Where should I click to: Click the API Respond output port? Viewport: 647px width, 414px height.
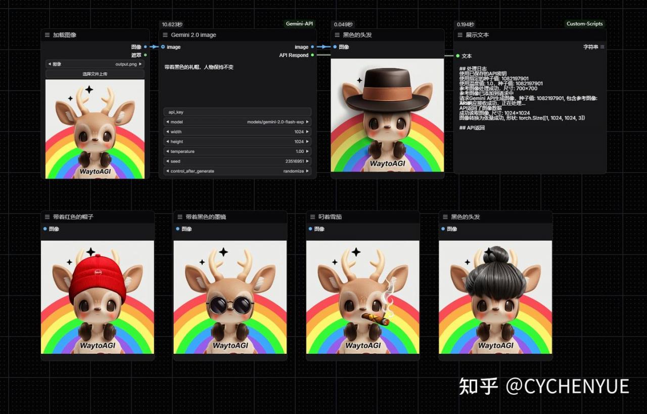312,55
